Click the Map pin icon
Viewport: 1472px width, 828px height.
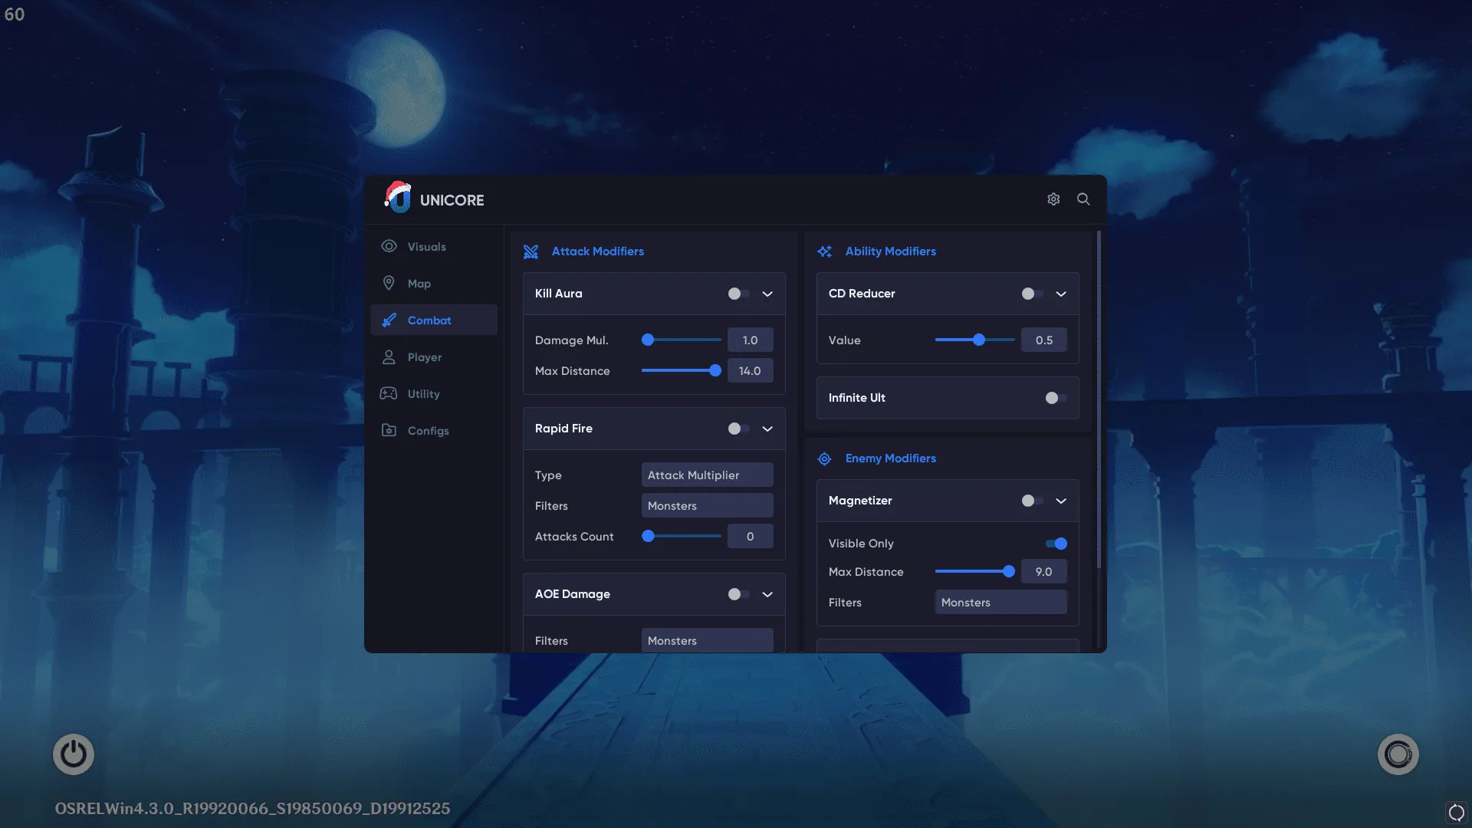pos(389,283)
